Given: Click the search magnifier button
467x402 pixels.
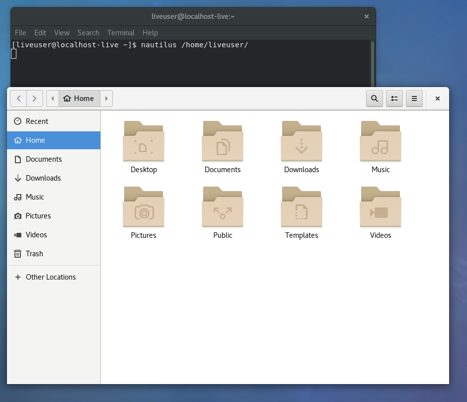Looking at the screenshot, I should pyautogui.click(x=375, y=99).
